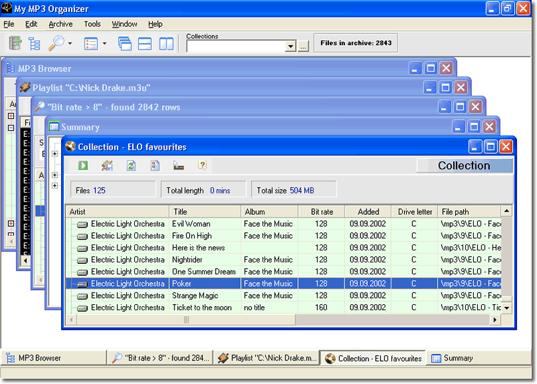This screenshot has height=384, width=537.
Task: Collapse the minus node in MP3 Browser tree
Action: coord(11,128)
